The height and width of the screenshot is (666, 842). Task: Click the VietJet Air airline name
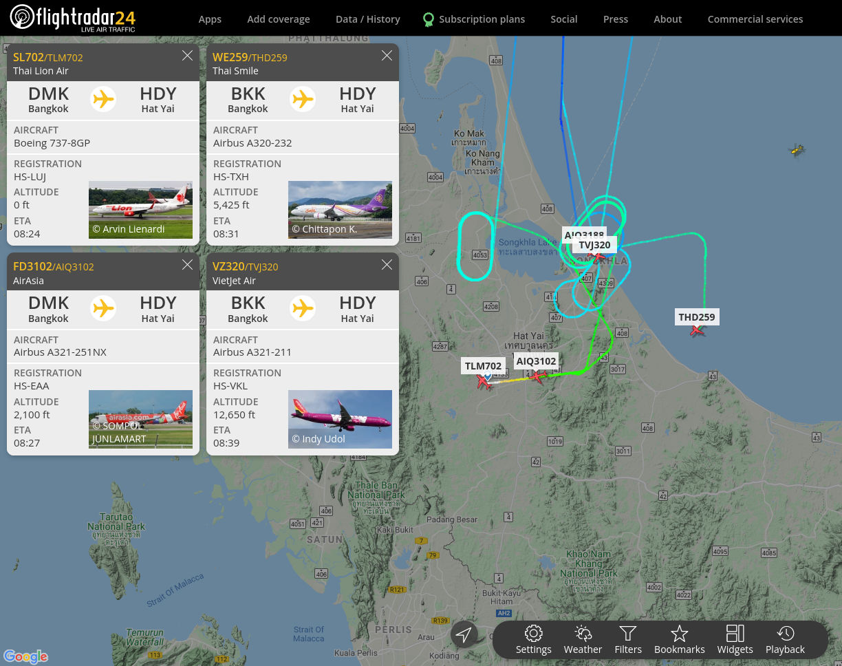tap(235, 281)
